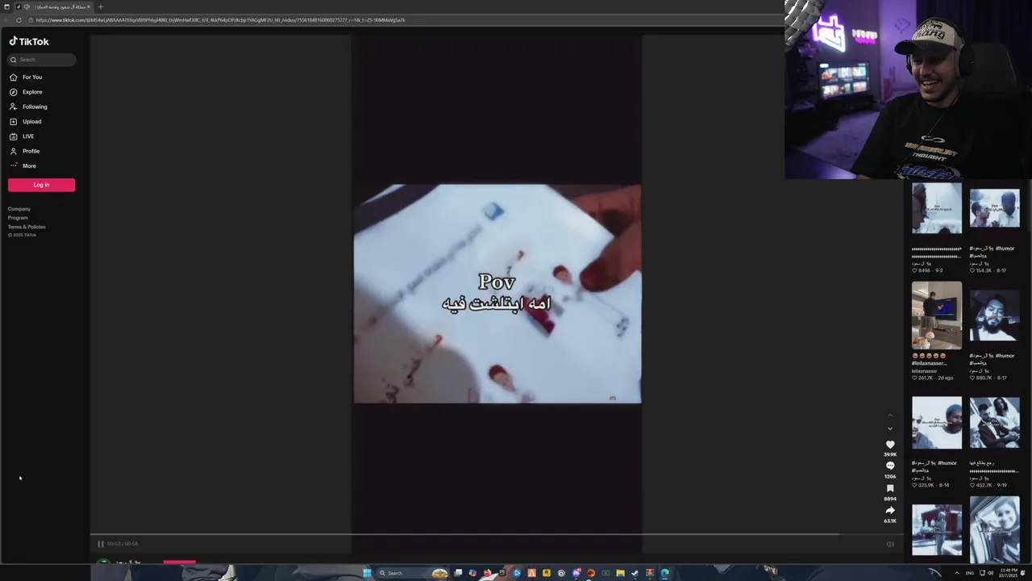Expand the Company footer section

point(19,209)
